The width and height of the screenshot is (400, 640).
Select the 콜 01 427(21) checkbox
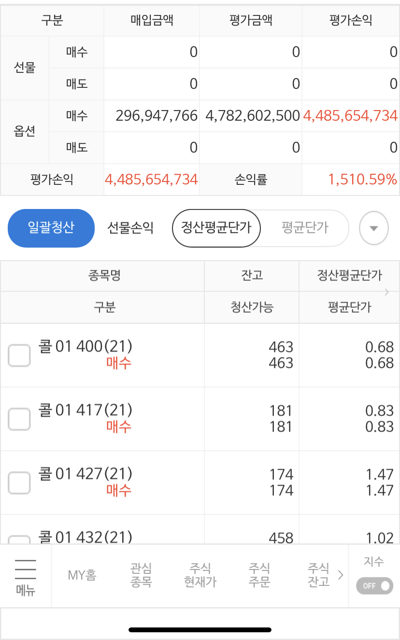point(19,483)
